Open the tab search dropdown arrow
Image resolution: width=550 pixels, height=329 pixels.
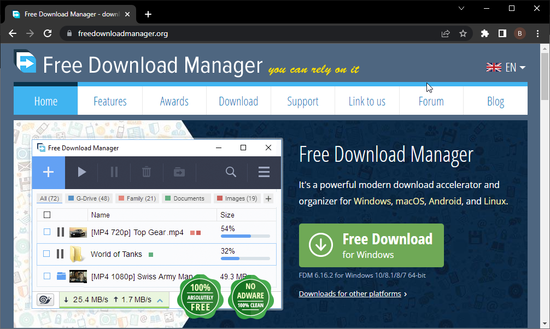coord(461,8)
